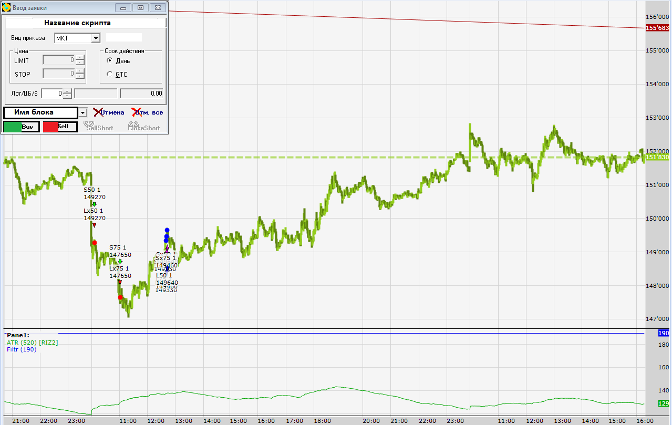The image size is (672, 425).
Task: Minimize the Ввод заявки window
Action: [x=124, y=7]
